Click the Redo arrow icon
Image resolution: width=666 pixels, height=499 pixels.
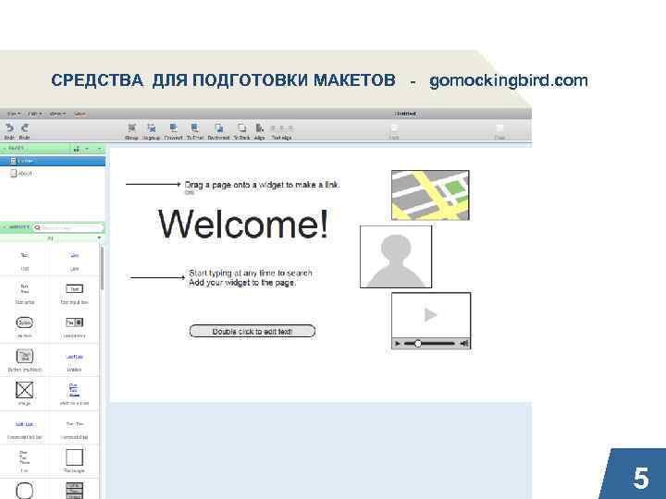click(x=25, y=128)
